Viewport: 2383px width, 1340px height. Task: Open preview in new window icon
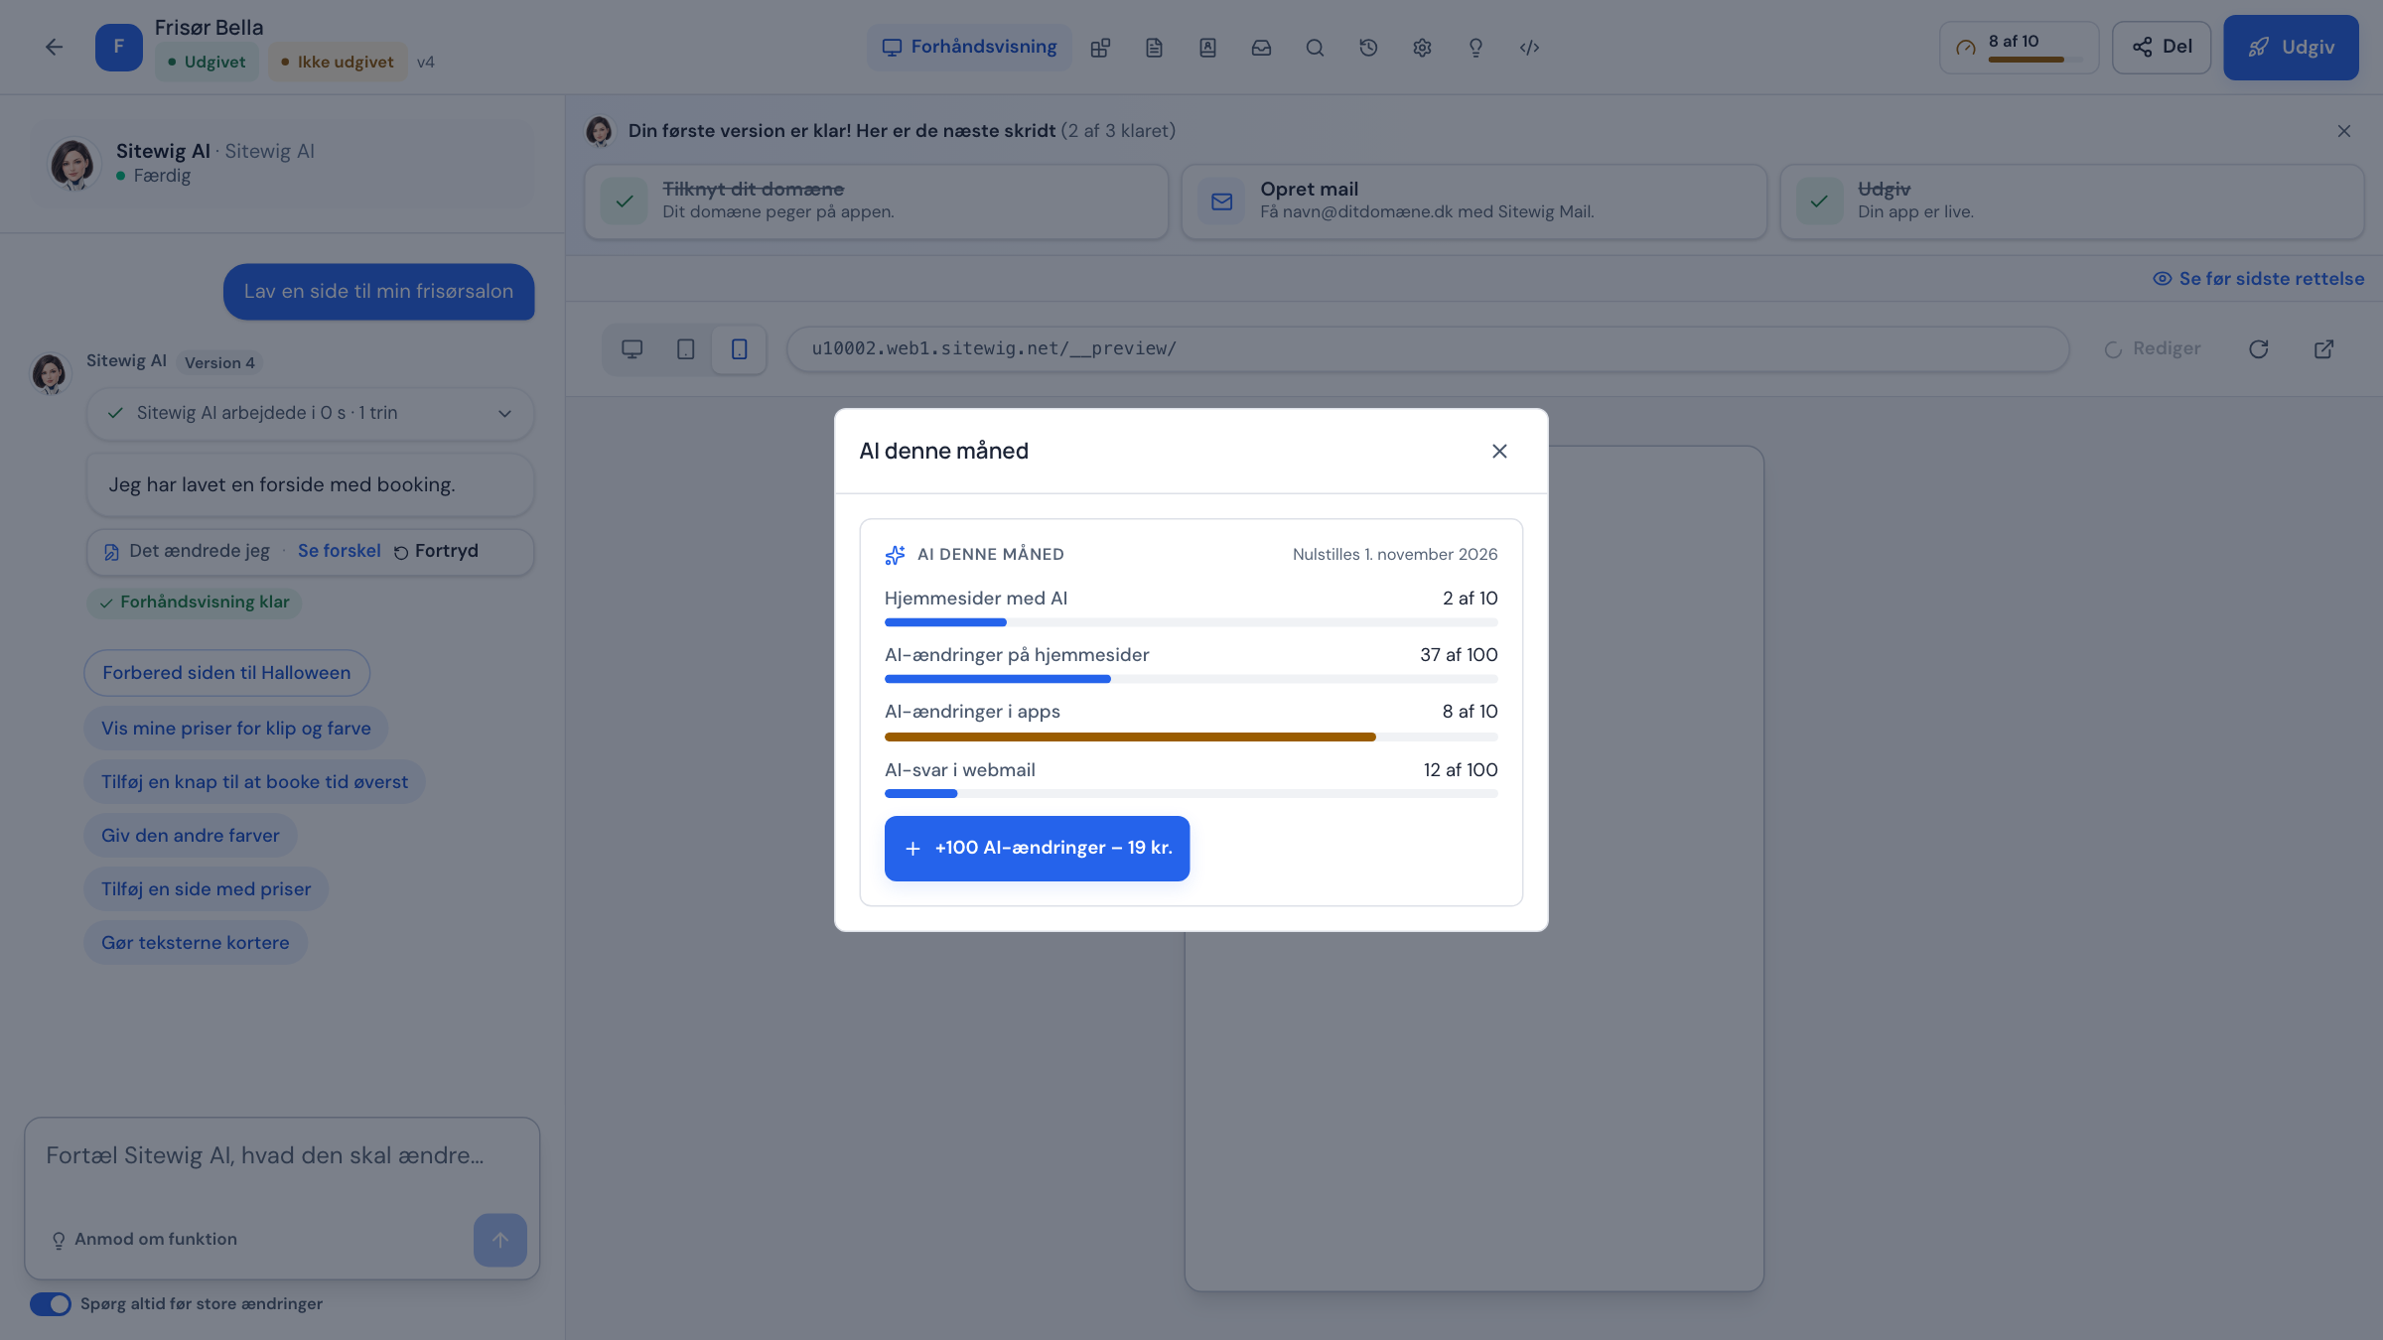pyautogui.click(x=2323, y=349)
